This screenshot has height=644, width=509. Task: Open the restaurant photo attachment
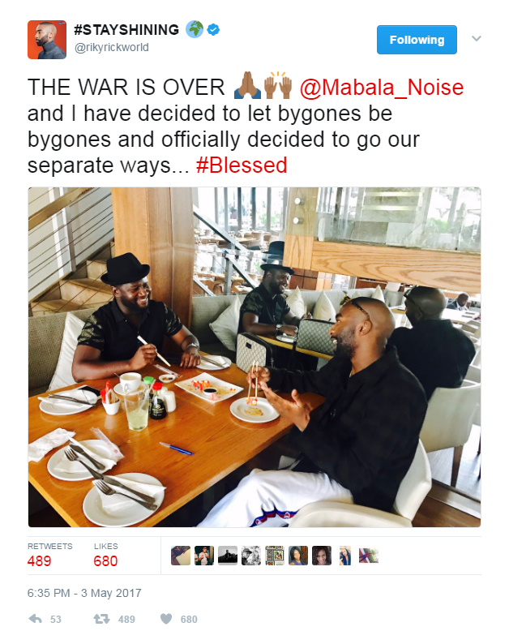254,357
